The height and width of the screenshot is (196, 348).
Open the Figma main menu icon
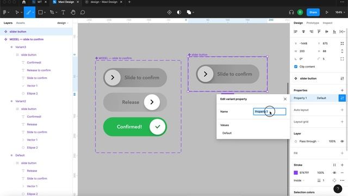pyautogui.click(x=4, y=12)
